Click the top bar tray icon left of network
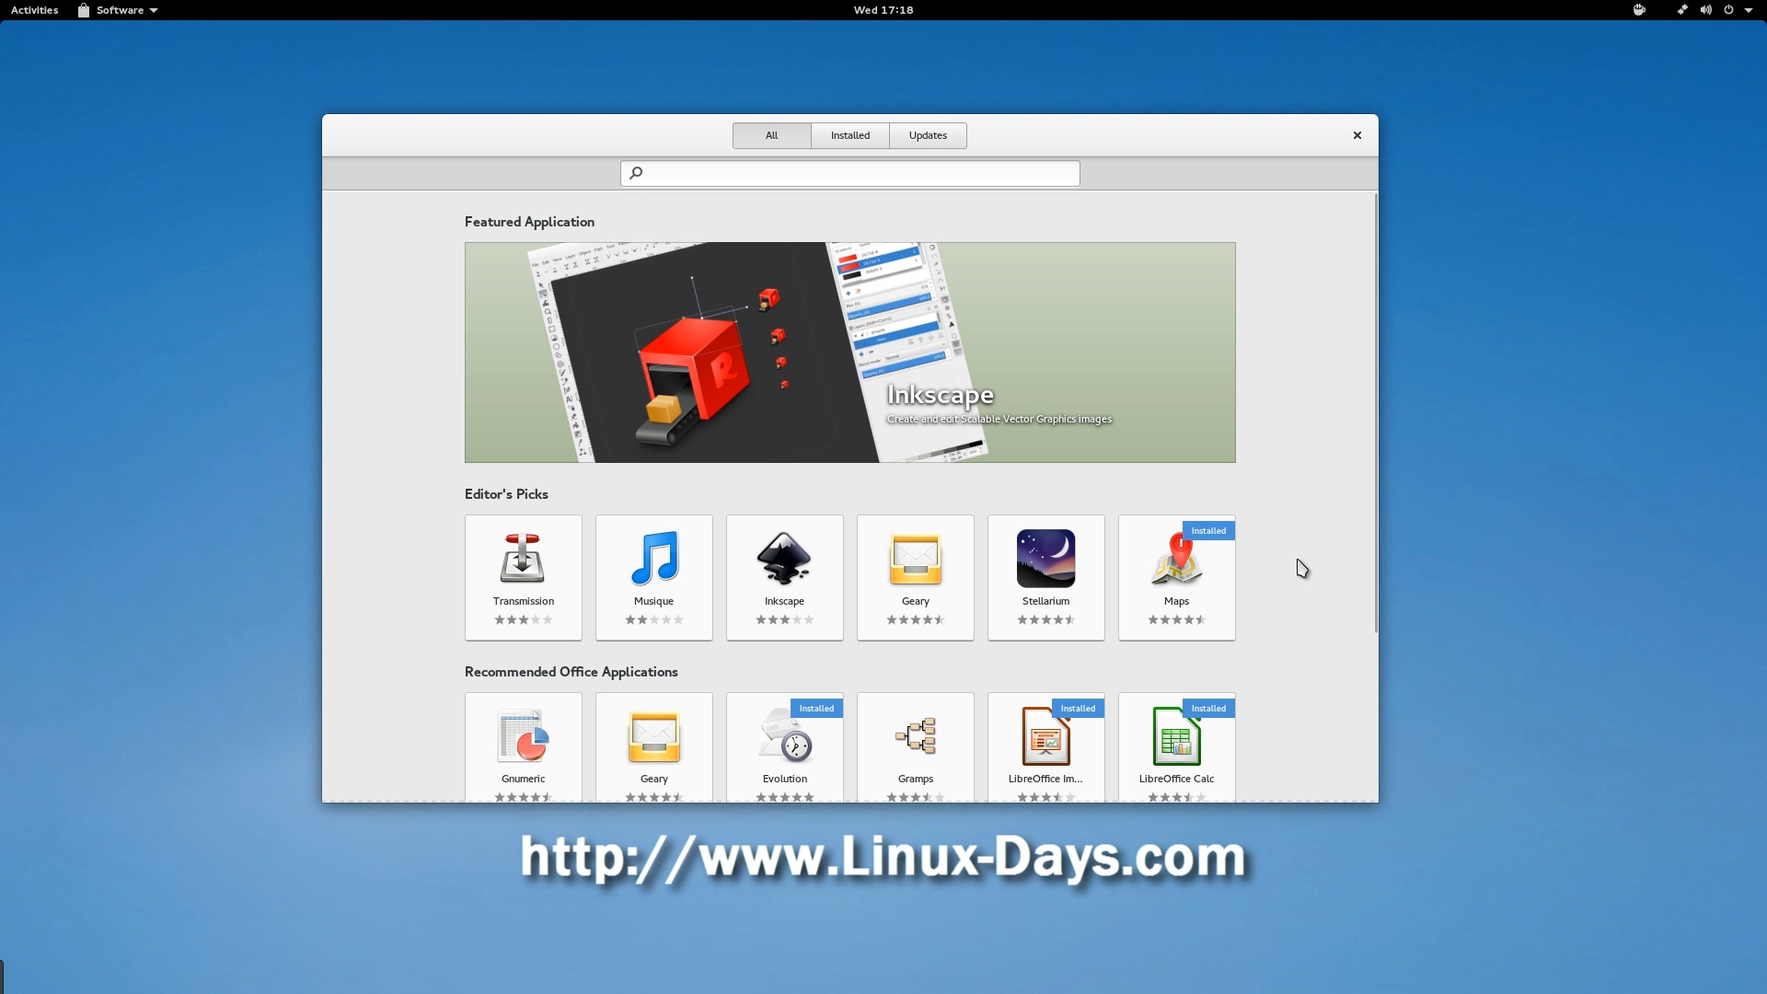The width and height of the screenshot is (1767, 994). pyautogui.click(x=1639, y=10)
